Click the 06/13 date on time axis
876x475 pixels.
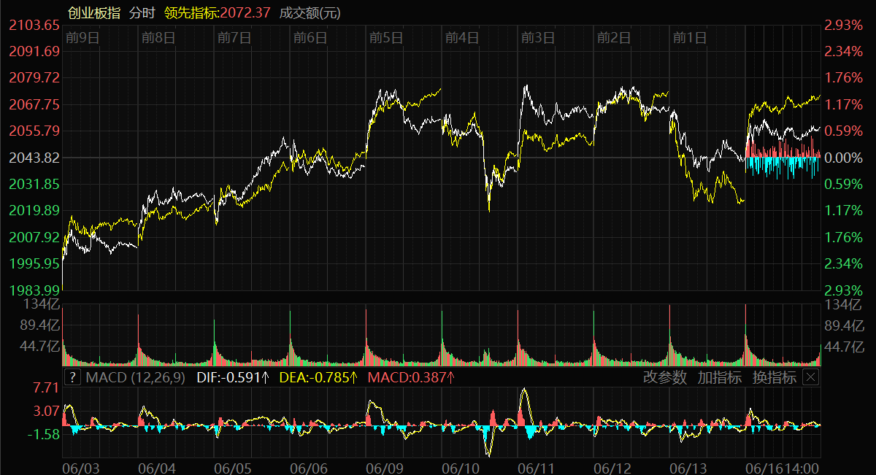[688, 467]
